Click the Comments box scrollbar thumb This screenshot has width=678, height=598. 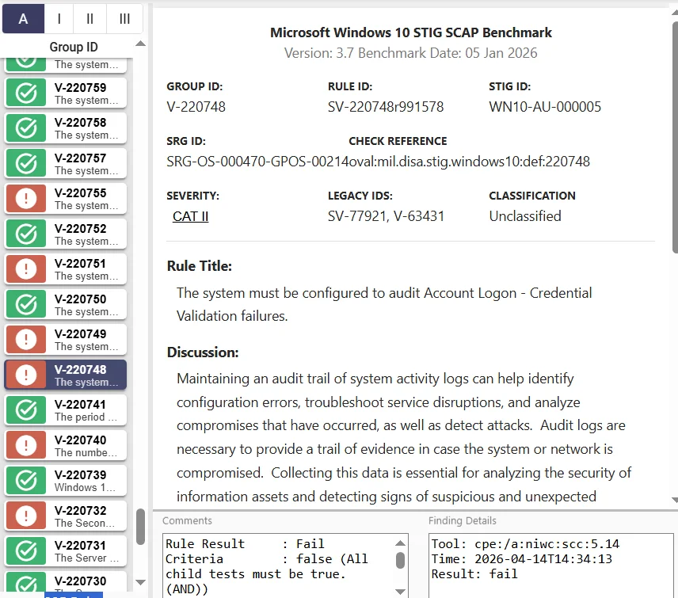[x=401, y=561]
